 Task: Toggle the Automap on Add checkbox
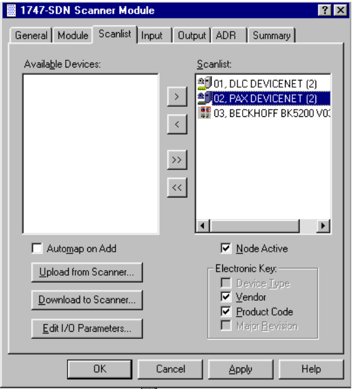tap(37, 248)
